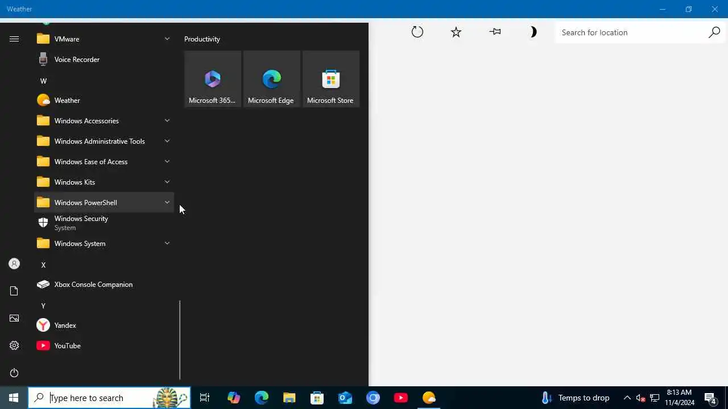The image size is (728, 409).
Task: Open the blue circle app on taskbar
Action: coord(373,398)
